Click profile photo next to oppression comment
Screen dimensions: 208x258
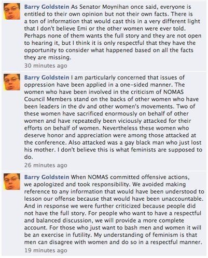[12, 82]
